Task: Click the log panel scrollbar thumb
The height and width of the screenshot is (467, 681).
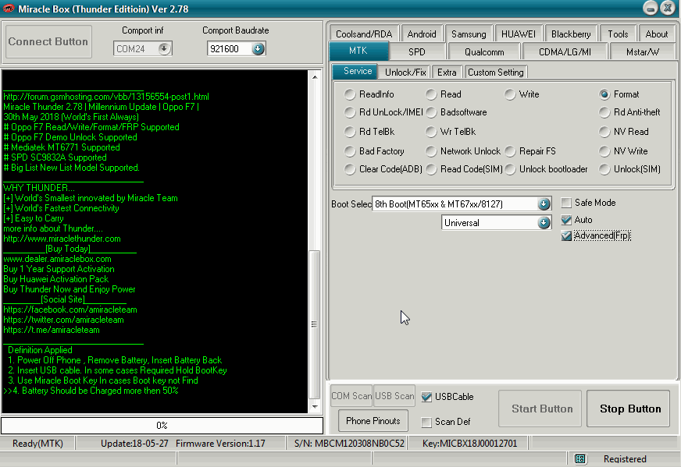Action: [x=315, y=324]
